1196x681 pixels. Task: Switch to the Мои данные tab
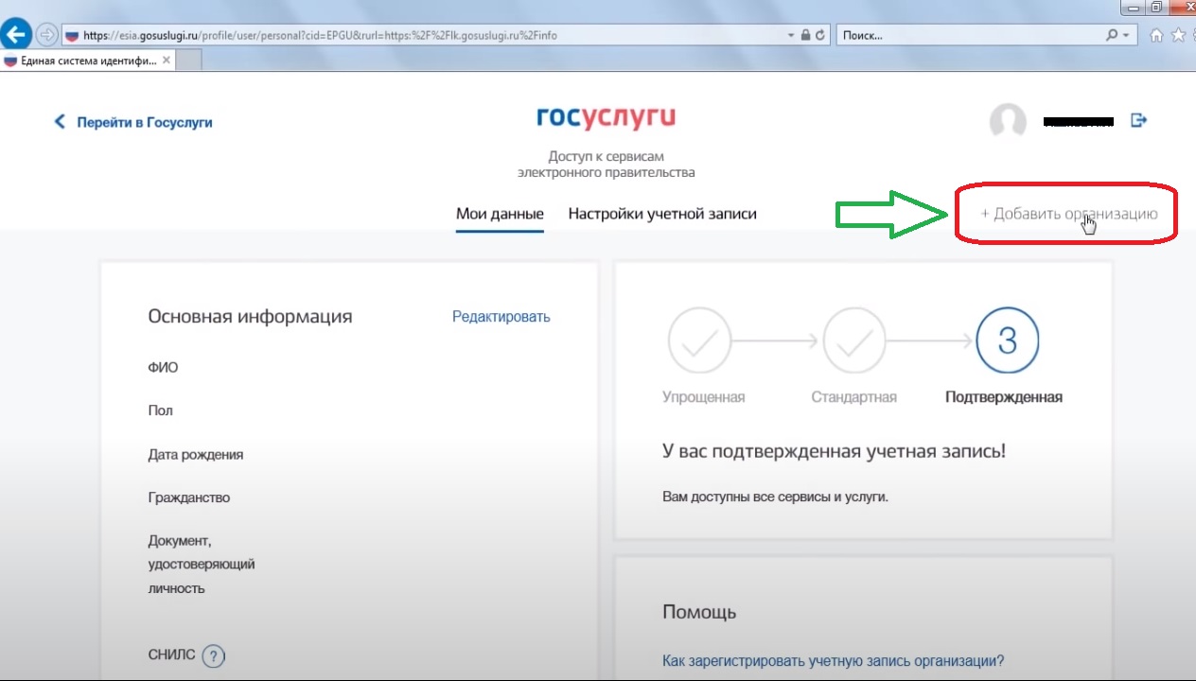point(500,214)
